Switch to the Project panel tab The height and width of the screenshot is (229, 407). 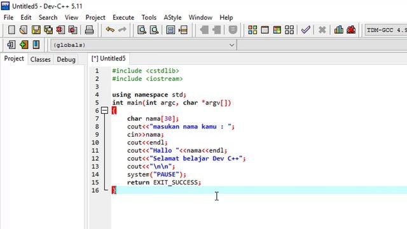coord(14,59)
